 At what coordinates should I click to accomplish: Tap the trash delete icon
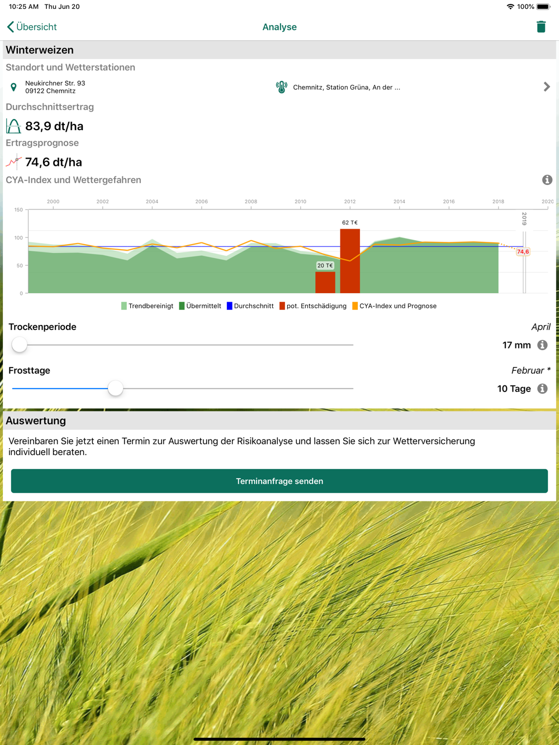(x=541, y=27)
